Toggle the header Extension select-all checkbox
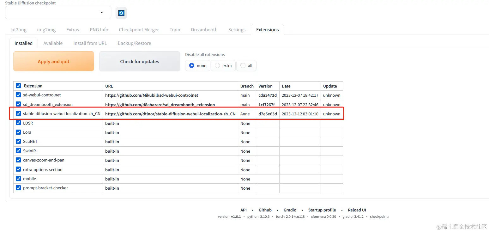The image size is (489, 232). (x=18, y=86)
